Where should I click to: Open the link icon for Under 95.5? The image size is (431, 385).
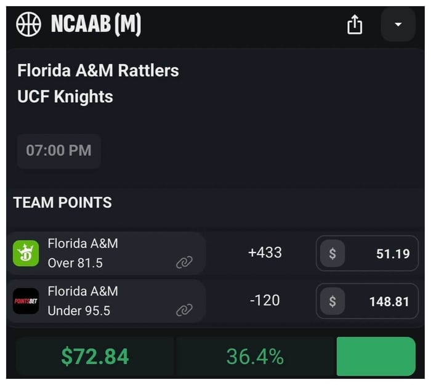[x=184, y=310]
